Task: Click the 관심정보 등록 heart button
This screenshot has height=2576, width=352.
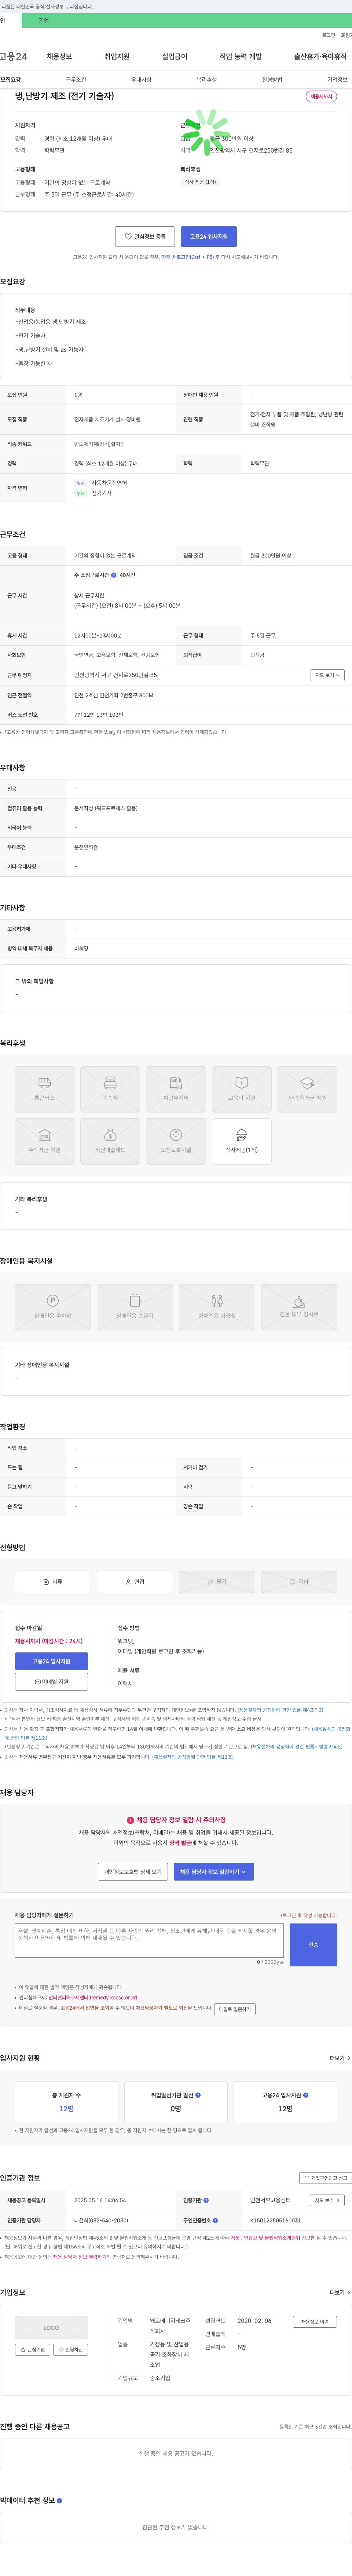Action: (145, 237)
